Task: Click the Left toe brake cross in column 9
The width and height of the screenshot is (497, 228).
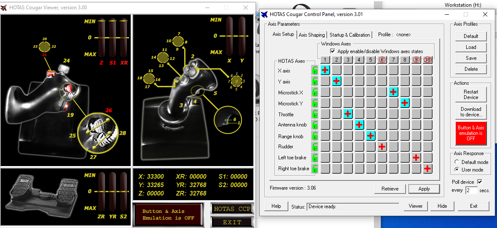Action: tap(416, 158)
